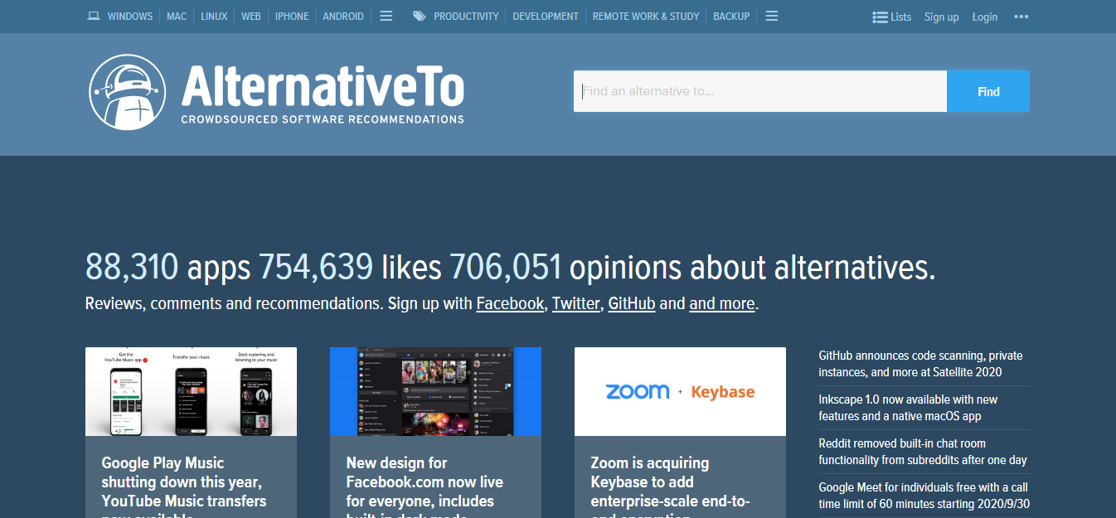This screenshot has width=1116, height=518.
Task: Select the Android platform
Action: coord(343,17)
